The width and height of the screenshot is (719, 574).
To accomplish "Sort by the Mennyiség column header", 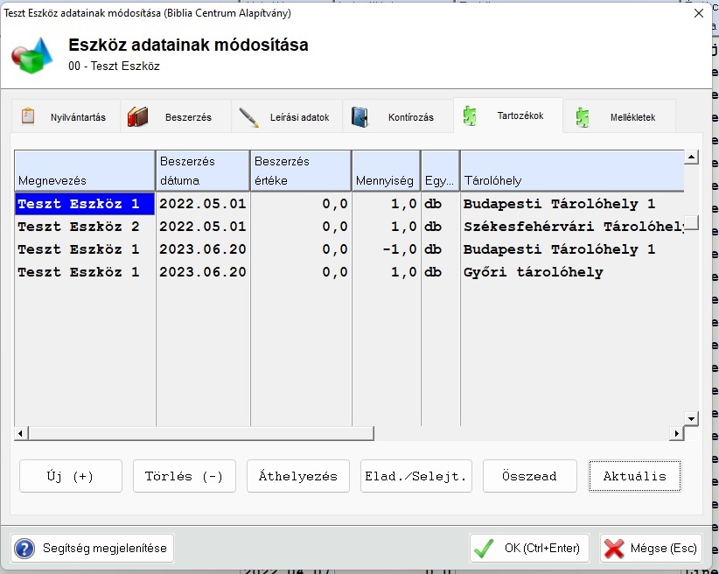I will tap(385, 171).
